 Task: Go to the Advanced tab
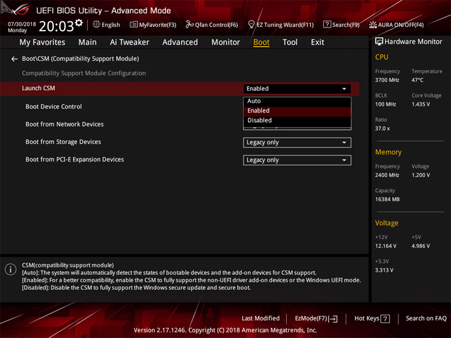[x=180, y=43]
